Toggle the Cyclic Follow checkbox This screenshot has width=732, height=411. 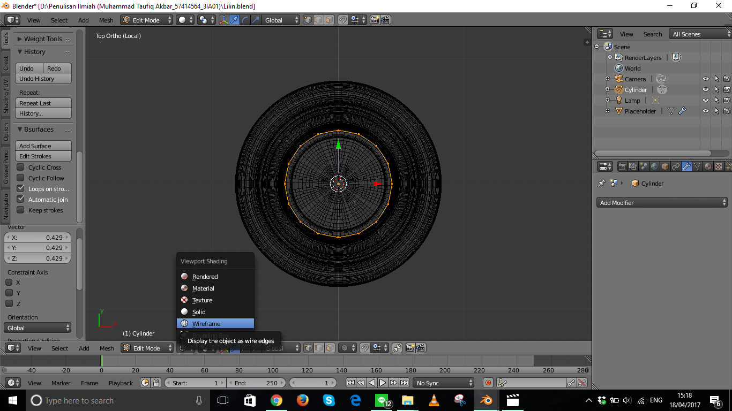pyautogui.click(x=20, y=178)
